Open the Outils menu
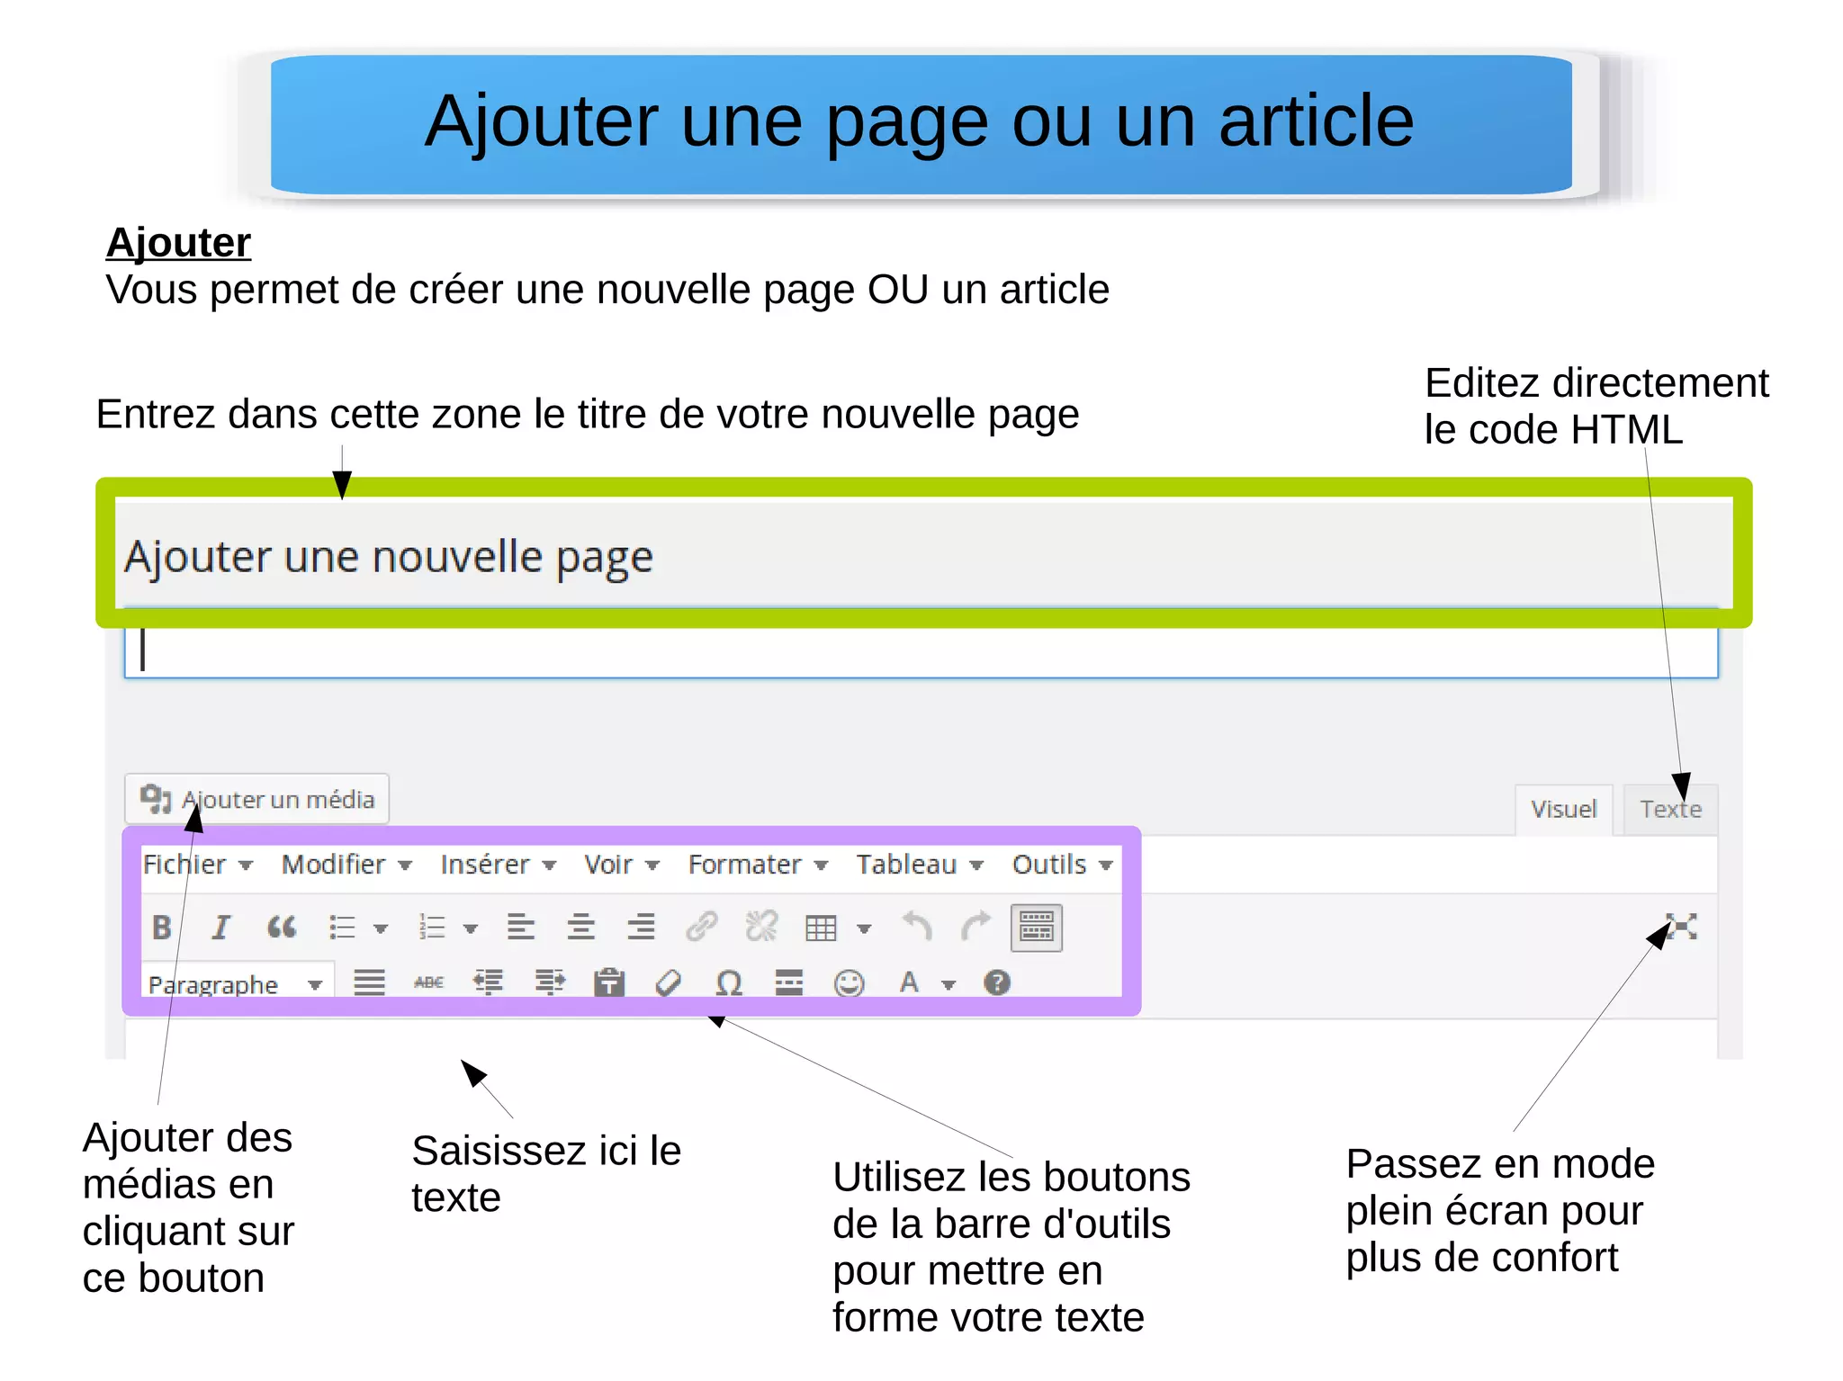Screen dimensions: 1843x1381 point(1063,865)
